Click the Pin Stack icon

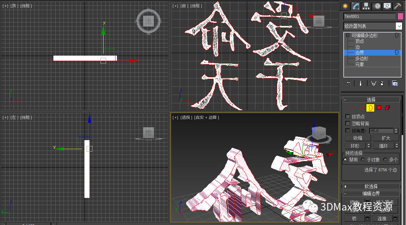[348, 83]
